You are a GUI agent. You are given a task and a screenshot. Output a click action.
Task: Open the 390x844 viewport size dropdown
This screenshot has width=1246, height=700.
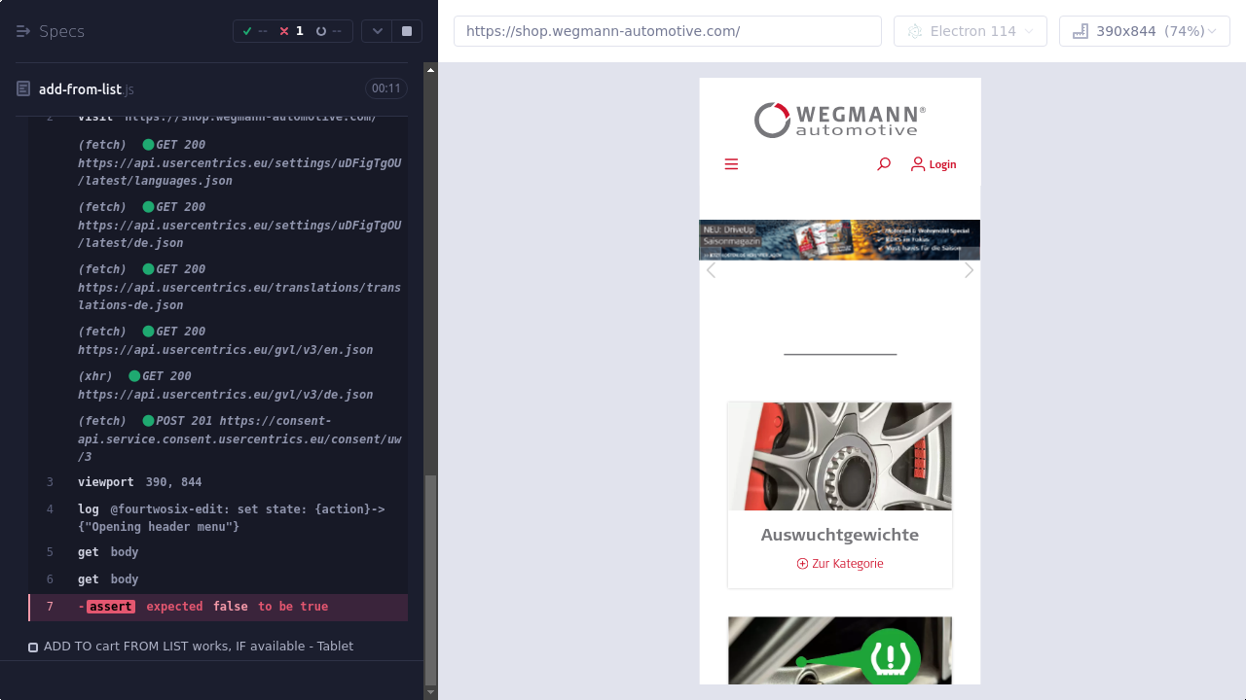(1144, 31)
